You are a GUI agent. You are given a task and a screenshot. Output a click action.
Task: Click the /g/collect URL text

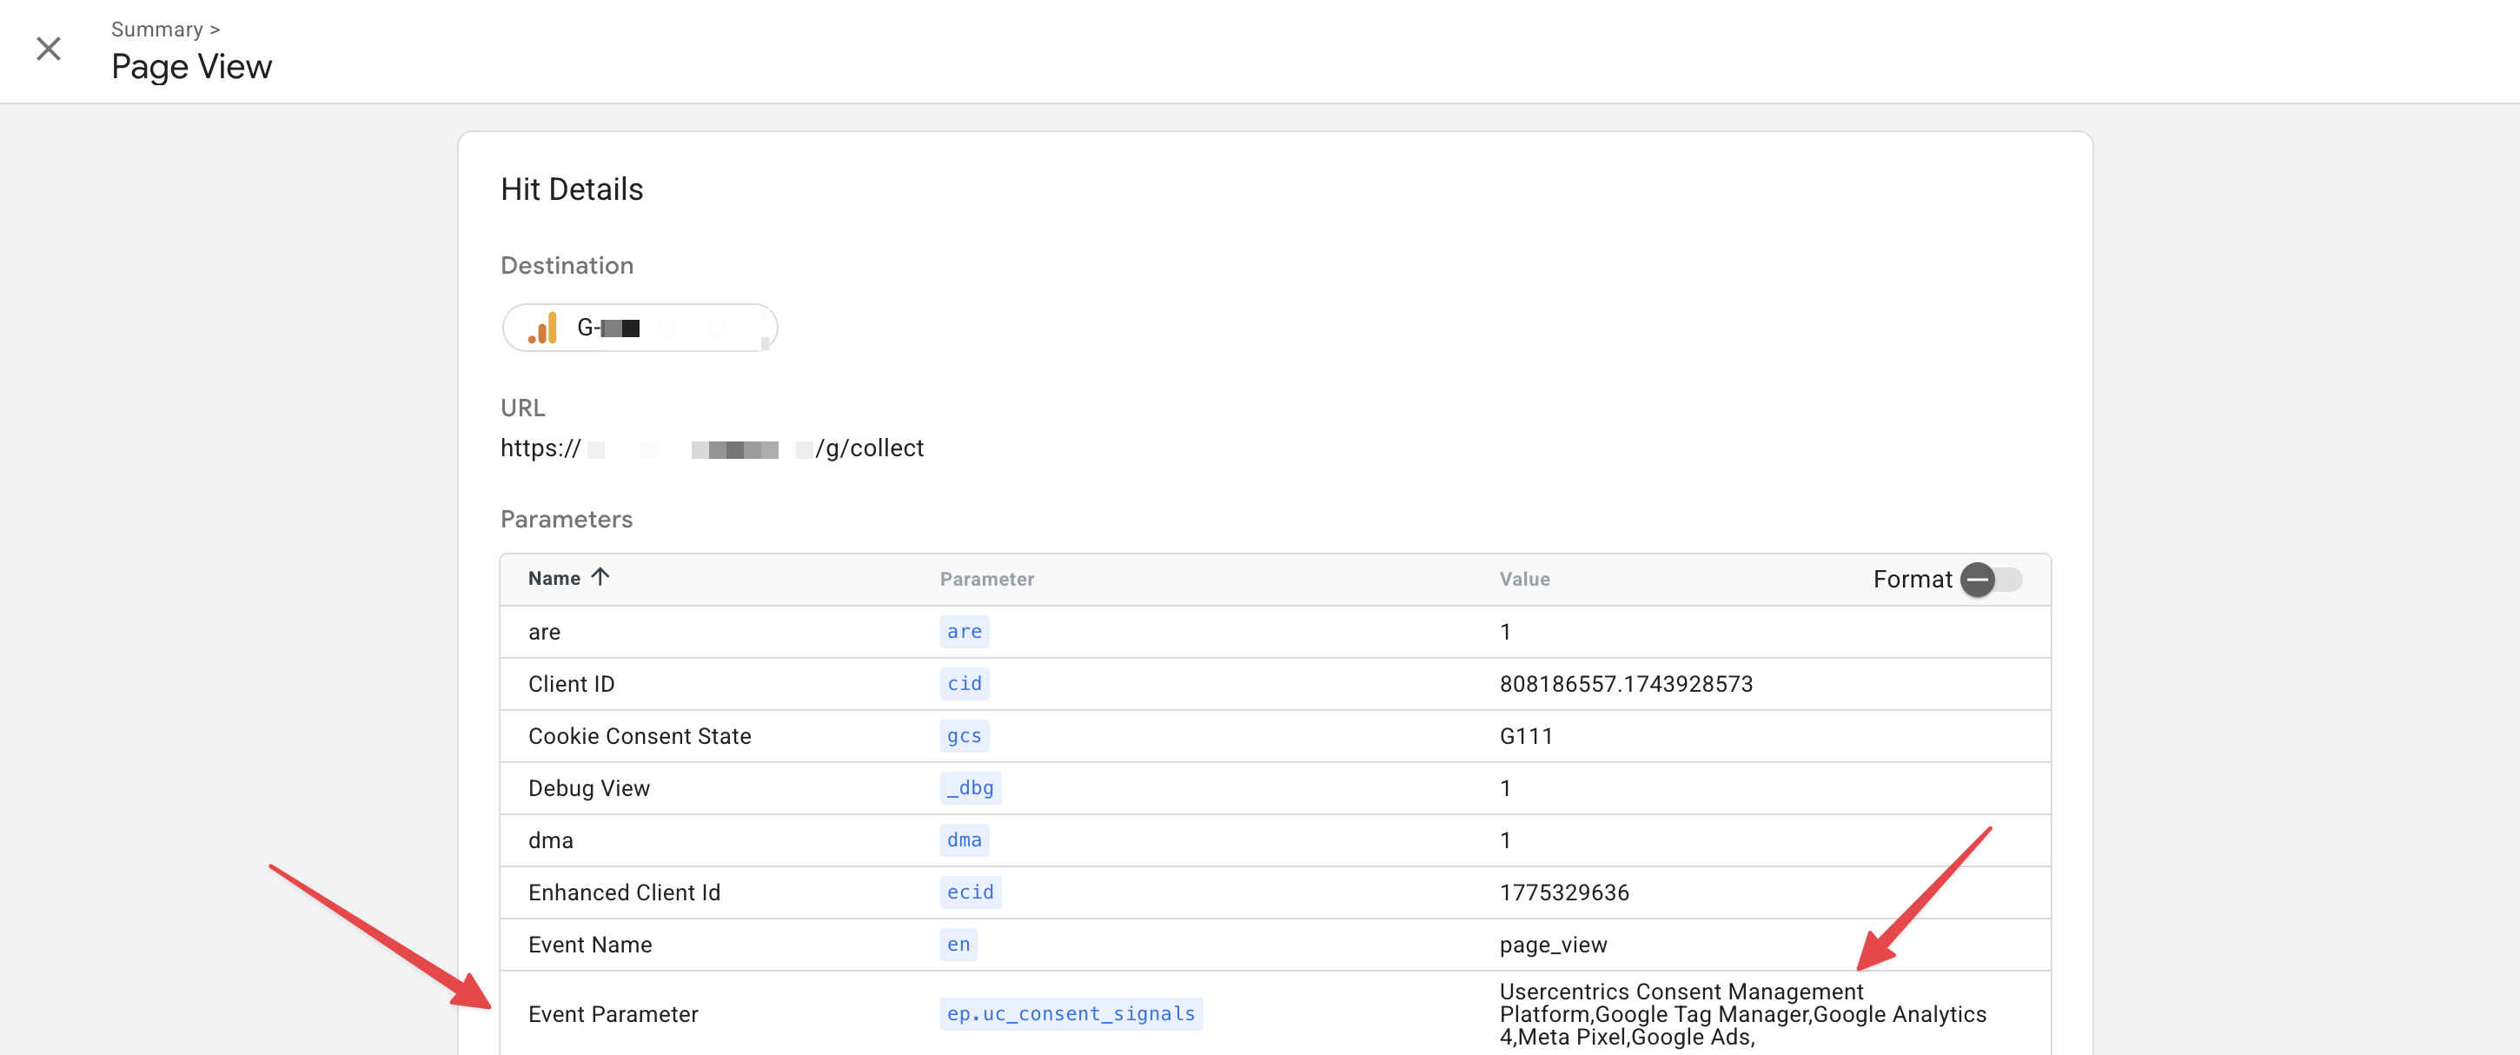coord(870,448)
